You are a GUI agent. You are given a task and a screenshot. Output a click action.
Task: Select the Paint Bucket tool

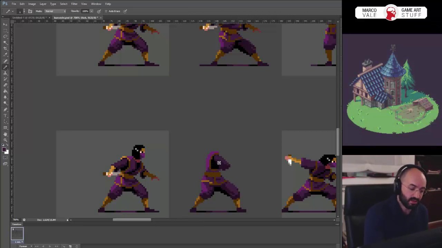tap(5, 91)
